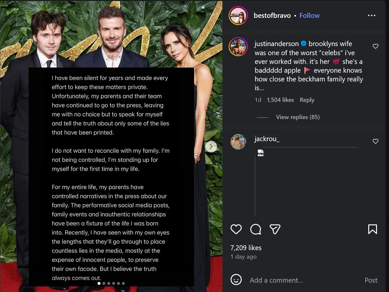
Task: Open jackrou_'s profile picture
Action: [x=238, y=142]
